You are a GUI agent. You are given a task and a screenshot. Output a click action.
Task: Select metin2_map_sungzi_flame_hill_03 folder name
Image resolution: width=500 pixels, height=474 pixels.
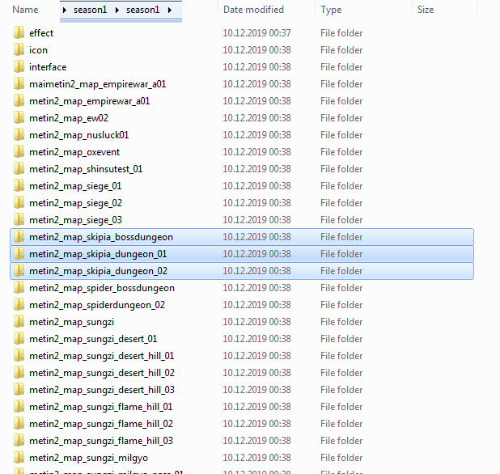point(101,441)
